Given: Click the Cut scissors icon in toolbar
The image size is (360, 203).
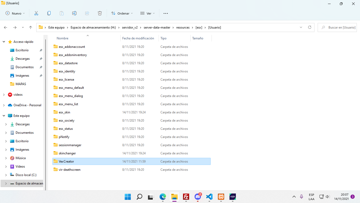Looking at the screenshot, I should (x=36, y=13).
